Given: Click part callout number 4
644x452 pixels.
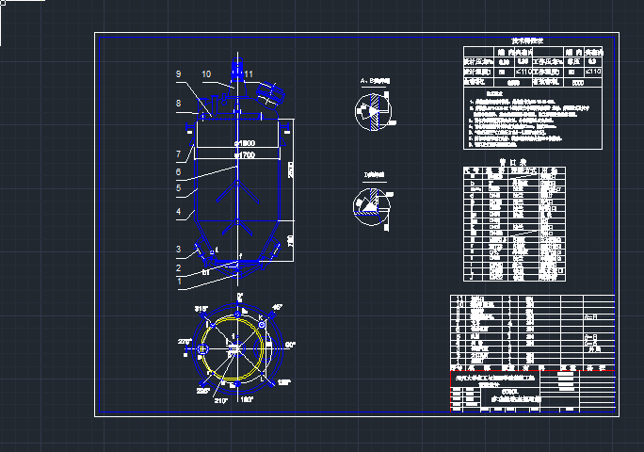Looking at the screenshot, I should click(177, 212).
